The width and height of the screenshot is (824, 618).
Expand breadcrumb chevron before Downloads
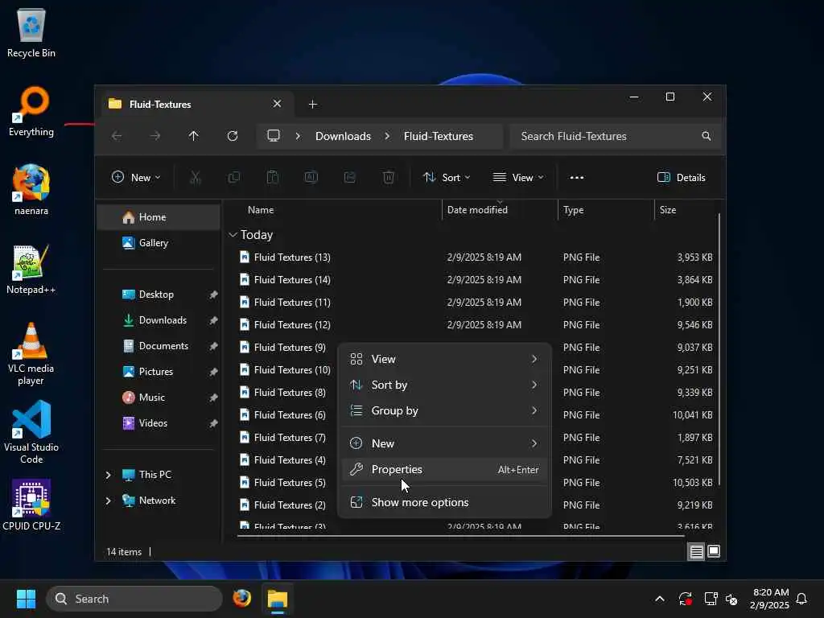click(x=298, y=136)
